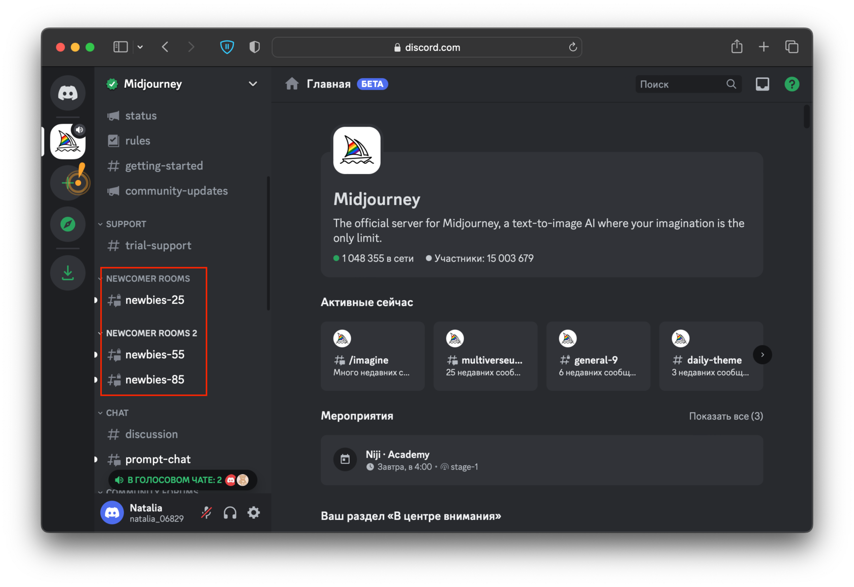Click the house icon beside Главная
Viewport: 854px width, 587px height.
click(292, 84)
